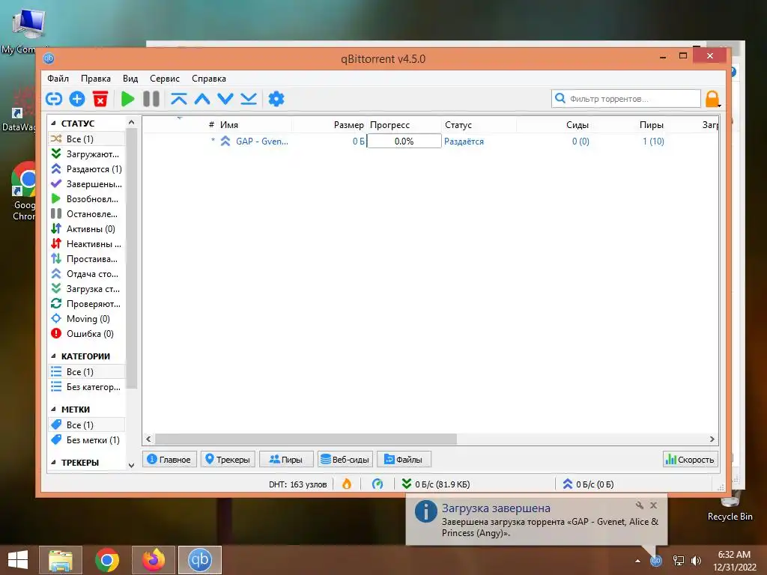Move torrent to bottom of queue
This screenshot has height=575, width=767.
[x=249, y=100]
